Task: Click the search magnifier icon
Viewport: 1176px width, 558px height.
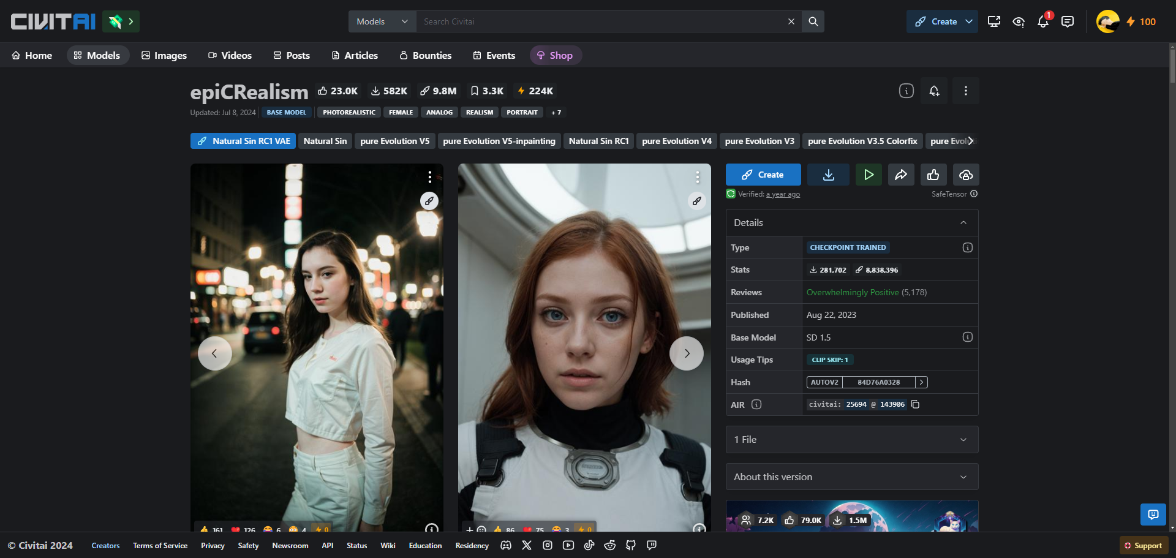Action: click(x=813, y=21)
